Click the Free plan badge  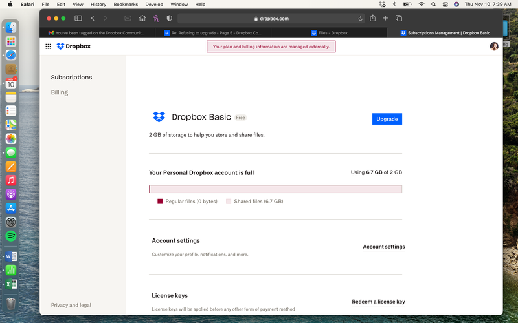(240, 118)
